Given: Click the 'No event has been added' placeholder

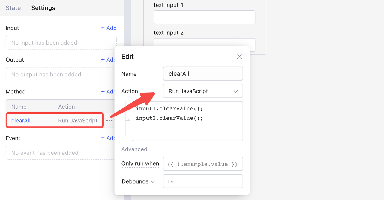Looking at the screenshot, I should coord(61,153).
